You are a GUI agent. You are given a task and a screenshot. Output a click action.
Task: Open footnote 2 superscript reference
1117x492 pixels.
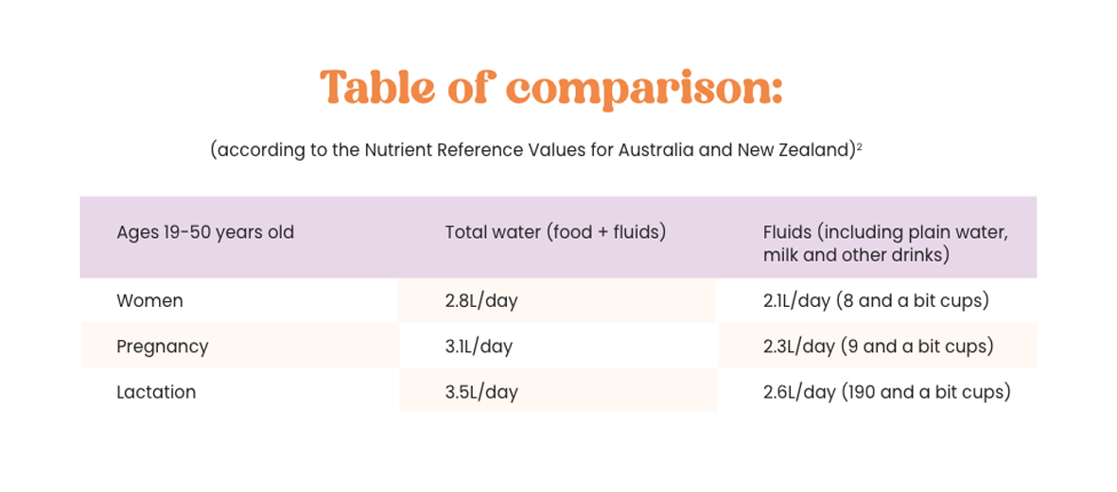point(859,146)
